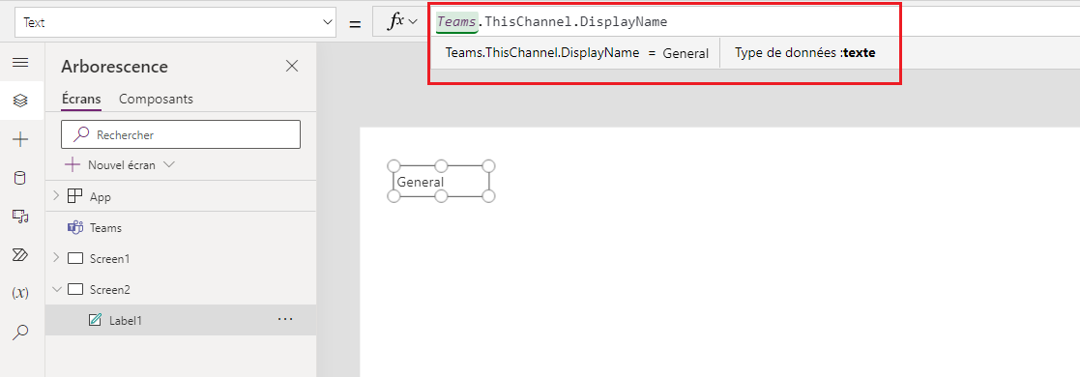The width and height of the screenshot is (1080, 377).
Task: Click Teams.ThisChannel.DisplayName in result row
Action: click(x=542, y=53)
